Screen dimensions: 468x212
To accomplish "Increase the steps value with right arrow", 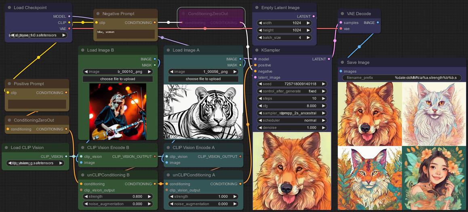I will coord(323,99).
